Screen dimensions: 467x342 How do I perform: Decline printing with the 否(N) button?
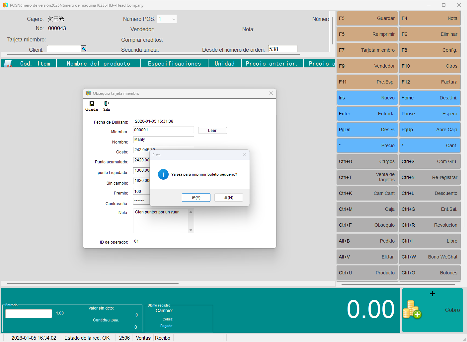pyautogui.click(x=228, y=198)
